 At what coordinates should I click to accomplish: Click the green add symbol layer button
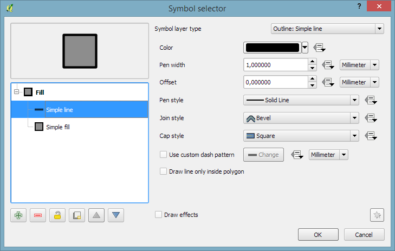click(x=18, y=215)
